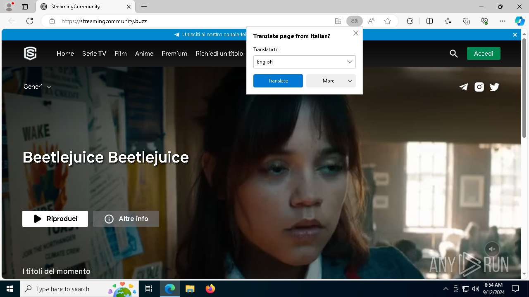The image size is (529, 297).
Task: Open the browser profile icon
Action: (9, 7)
